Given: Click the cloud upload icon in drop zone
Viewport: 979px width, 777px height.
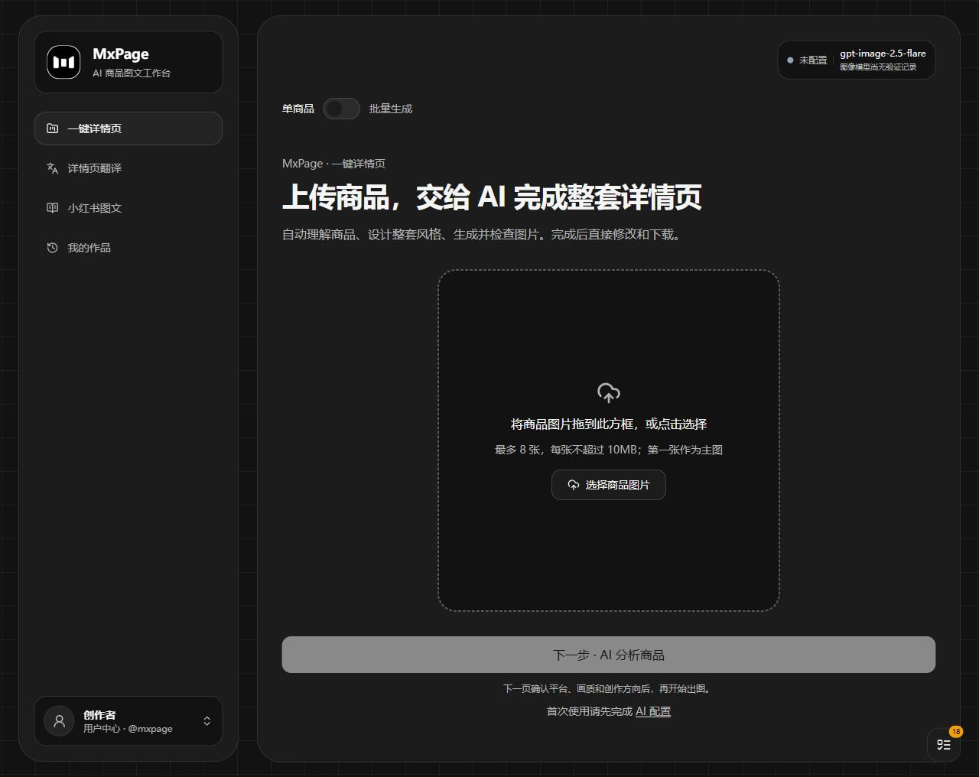Looking at the screenshot, I should point(609,393).
